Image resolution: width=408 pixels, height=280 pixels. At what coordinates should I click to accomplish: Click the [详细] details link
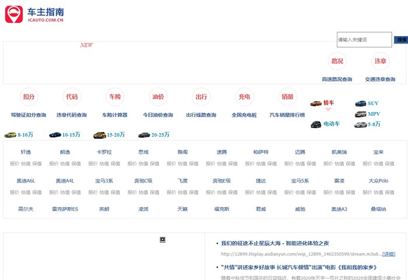pos(389,254)
